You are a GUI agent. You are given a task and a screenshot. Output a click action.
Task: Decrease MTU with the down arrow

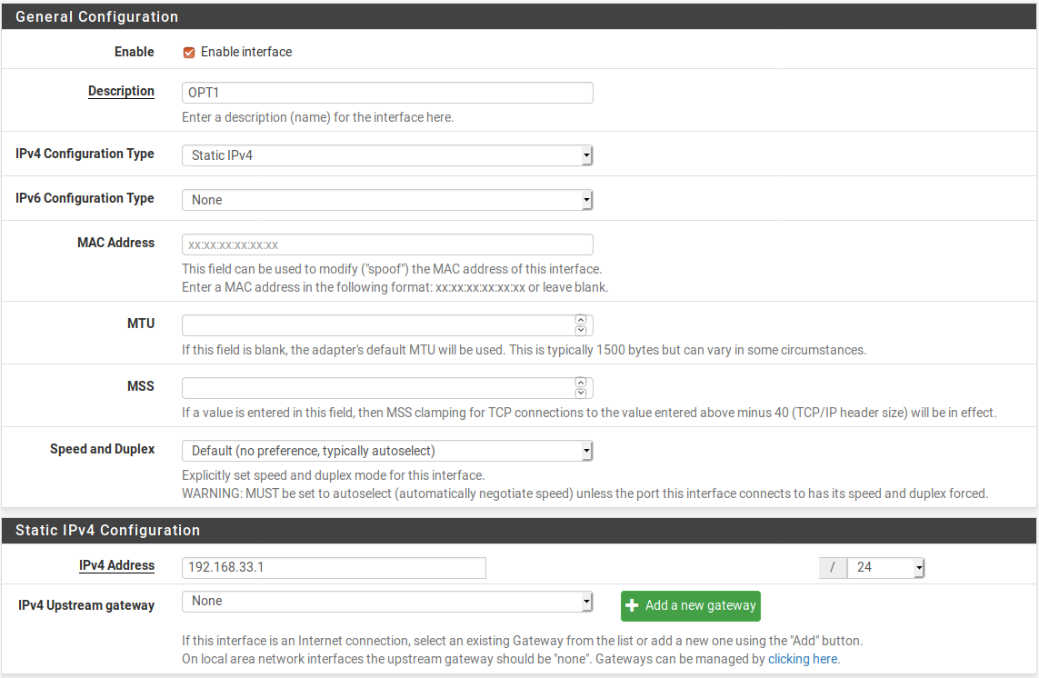point(581,330)
